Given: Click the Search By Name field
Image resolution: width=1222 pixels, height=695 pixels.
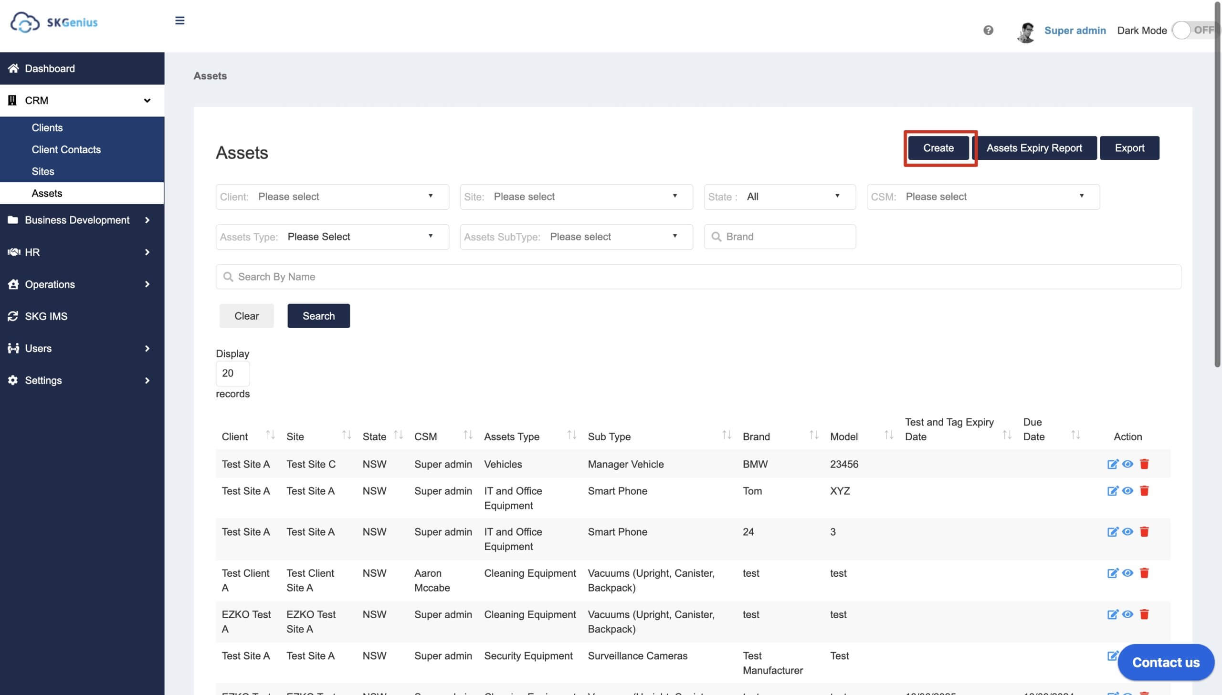Looking at the screenshot, I should tap(698, 277).
